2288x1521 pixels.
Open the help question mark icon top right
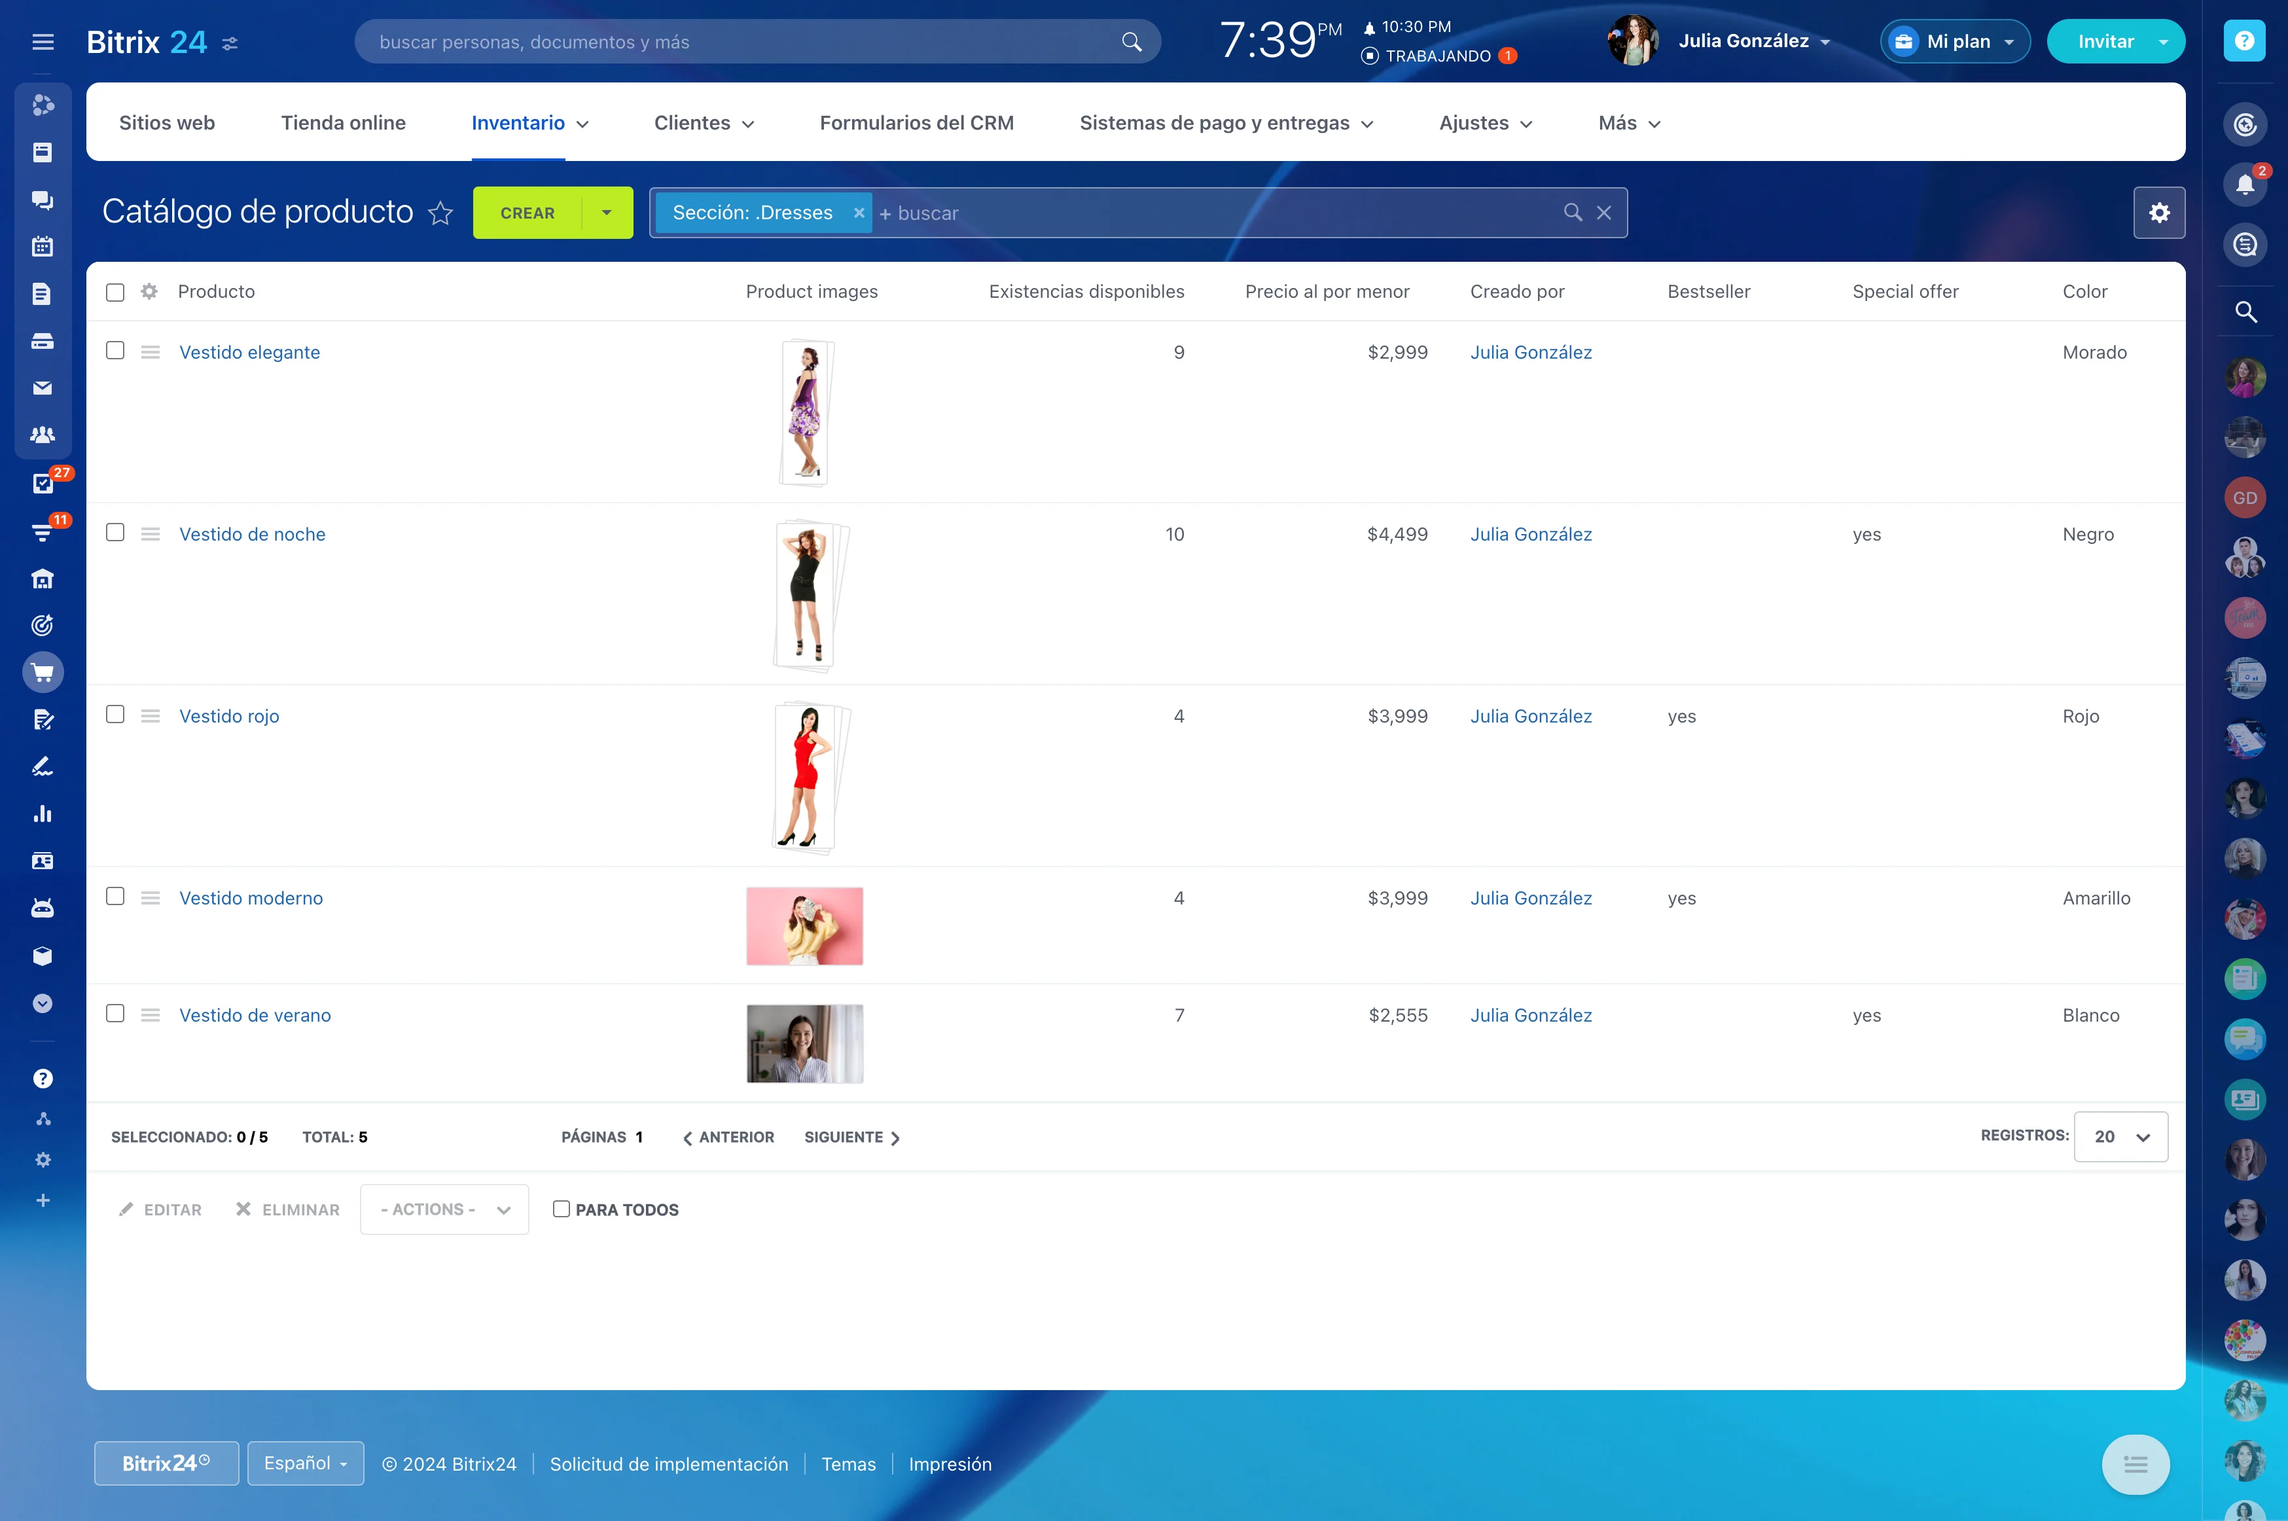click(2244, 41)
